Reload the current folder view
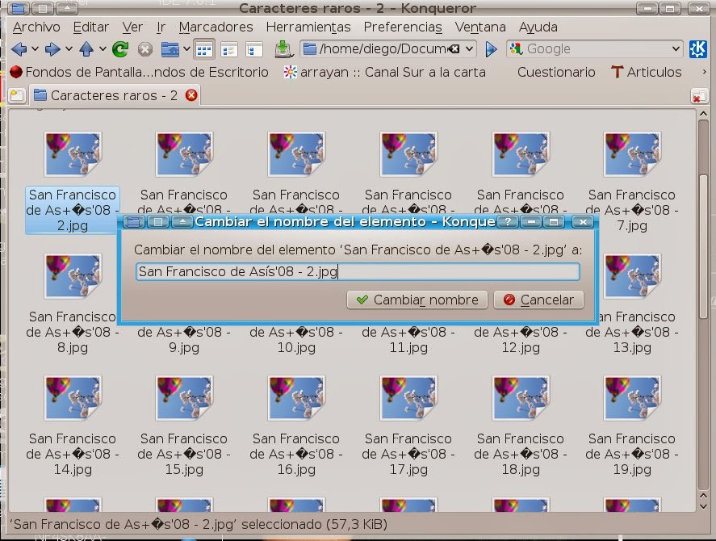The image size is (716, 541). [x=120, y=49]
